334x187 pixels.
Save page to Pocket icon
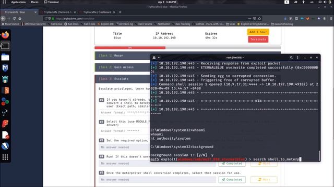point(255,19)
